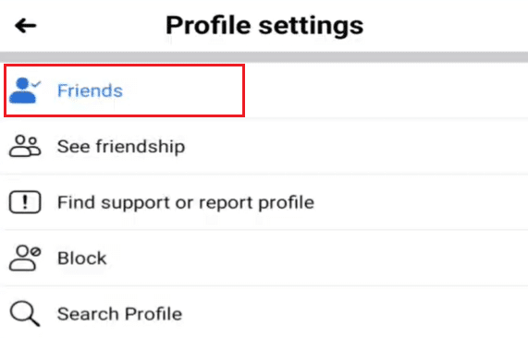Viewport: 528px width, 338px height.
Task: Tap the exclamation report icon
Action: [25, 202]
